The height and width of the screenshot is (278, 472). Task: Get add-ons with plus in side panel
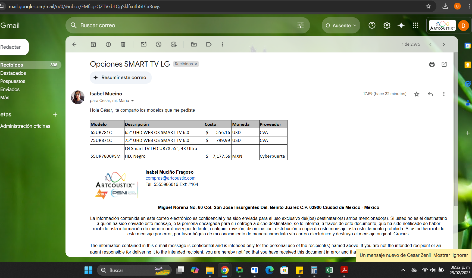coord(468,133)
